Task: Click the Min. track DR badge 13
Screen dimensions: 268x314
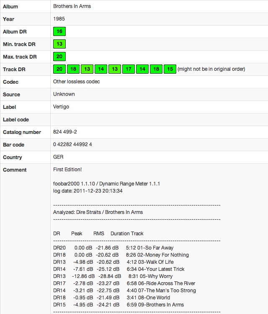Action: point(59,44)
